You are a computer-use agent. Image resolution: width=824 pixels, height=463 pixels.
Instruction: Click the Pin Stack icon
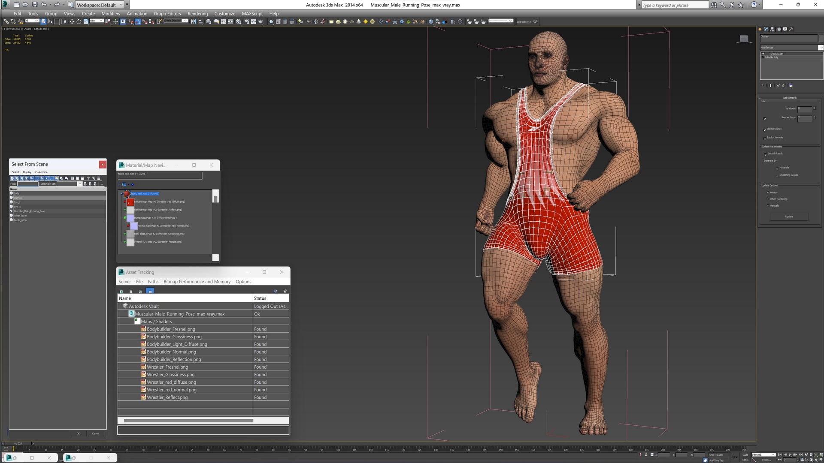(763, 85)
